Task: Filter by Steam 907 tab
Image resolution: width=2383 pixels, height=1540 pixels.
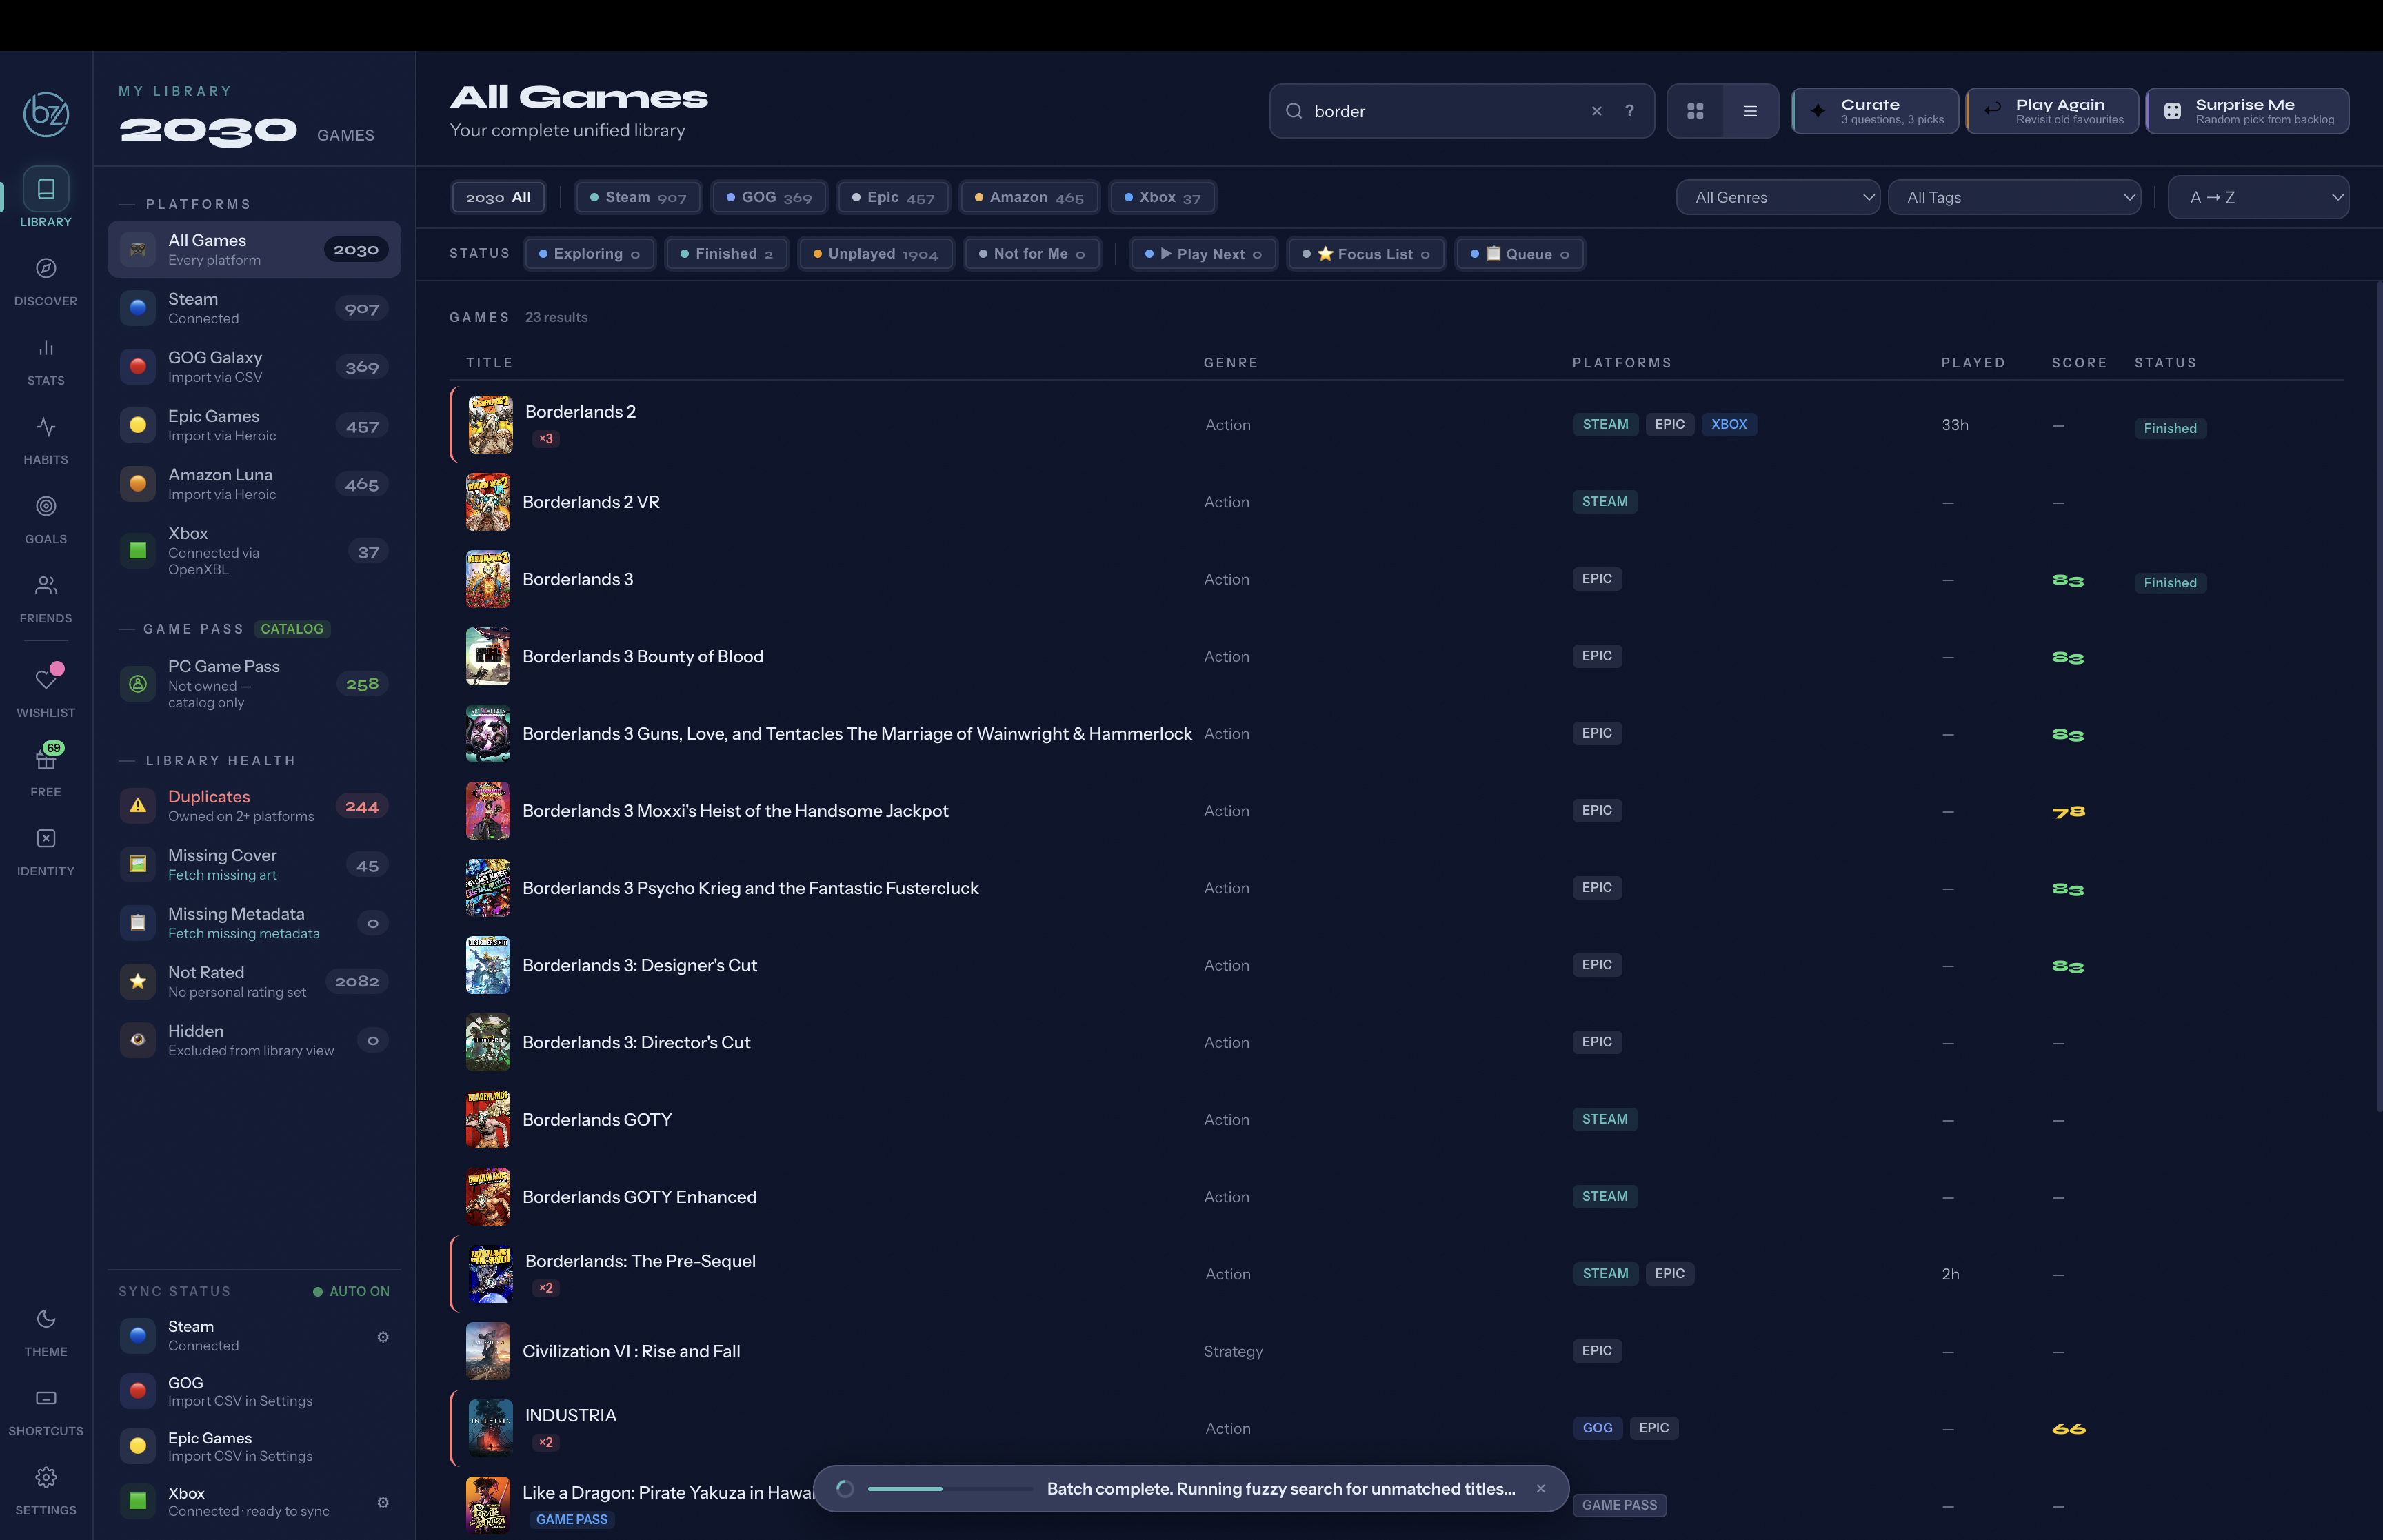Action: (638, 197)
